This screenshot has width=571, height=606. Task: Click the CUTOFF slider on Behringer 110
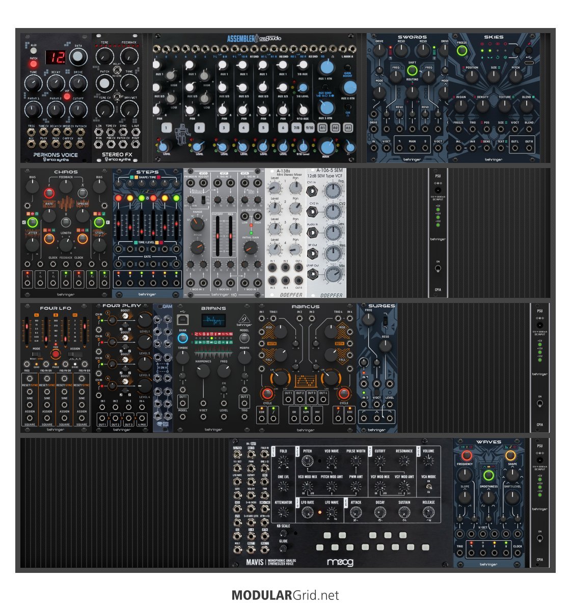[217, 236]
